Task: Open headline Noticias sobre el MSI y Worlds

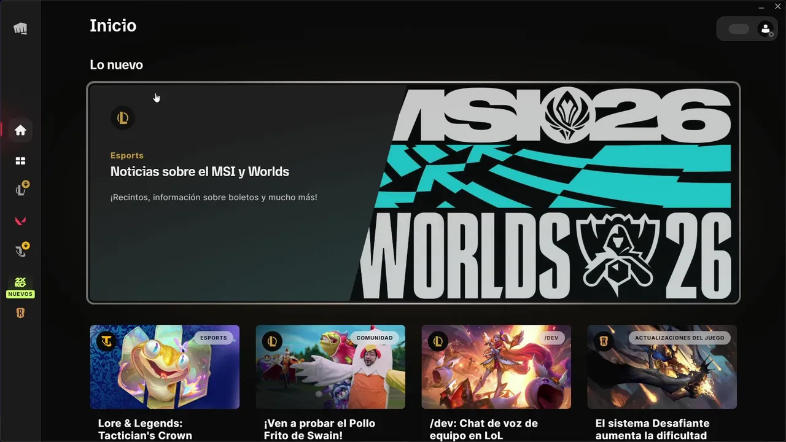Action: [200, 172]
